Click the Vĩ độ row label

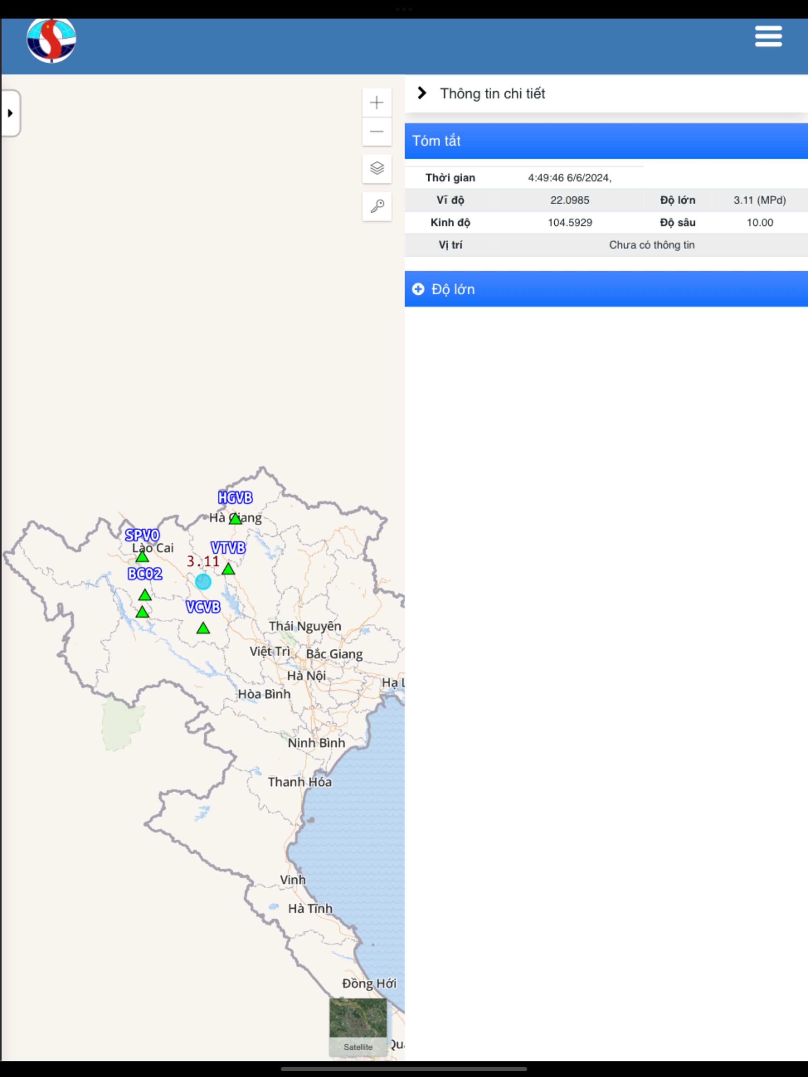point(450,200)
